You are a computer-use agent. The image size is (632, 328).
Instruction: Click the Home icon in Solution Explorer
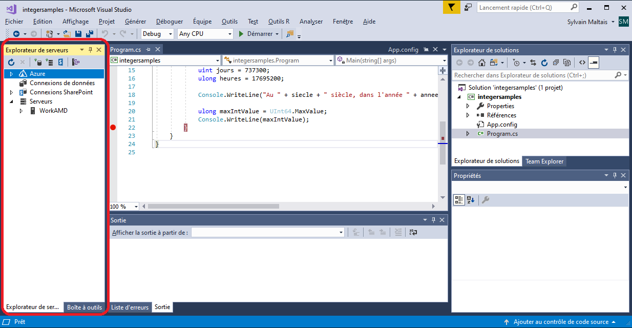click(481, 63)
